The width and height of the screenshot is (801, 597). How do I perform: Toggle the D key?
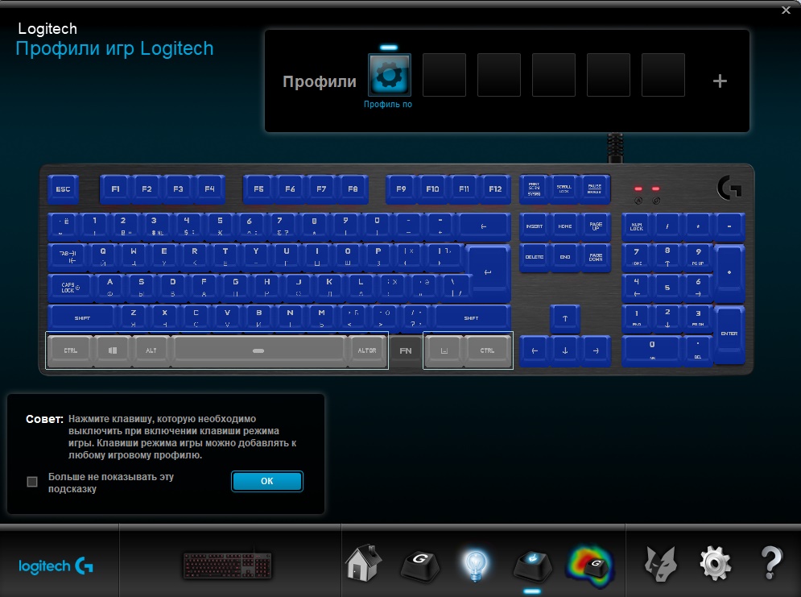[172, 288]
